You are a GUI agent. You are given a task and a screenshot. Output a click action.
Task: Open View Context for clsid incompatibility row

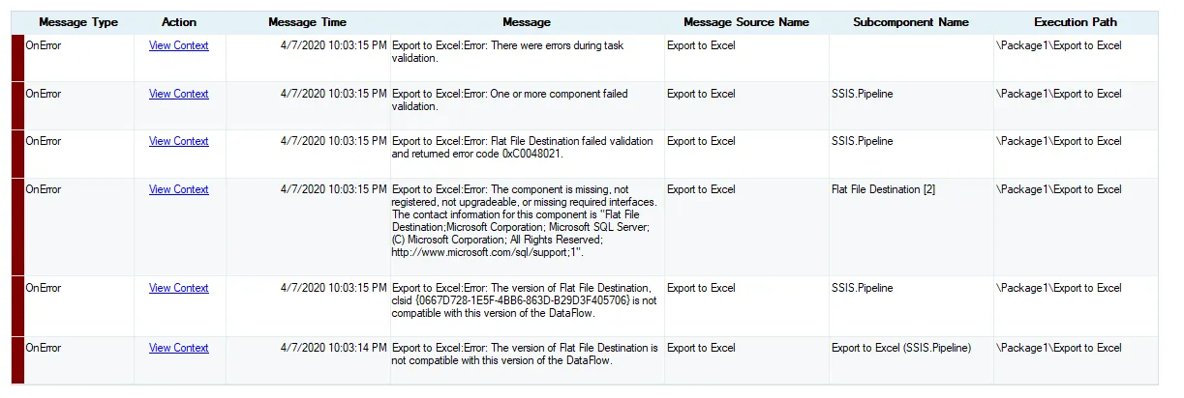point(178,288)
